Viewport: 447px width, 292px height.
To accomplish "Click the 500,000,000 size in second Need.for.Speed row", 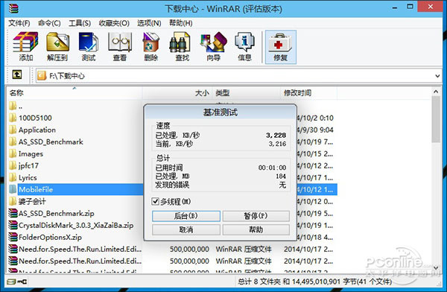I will point(189,261).
